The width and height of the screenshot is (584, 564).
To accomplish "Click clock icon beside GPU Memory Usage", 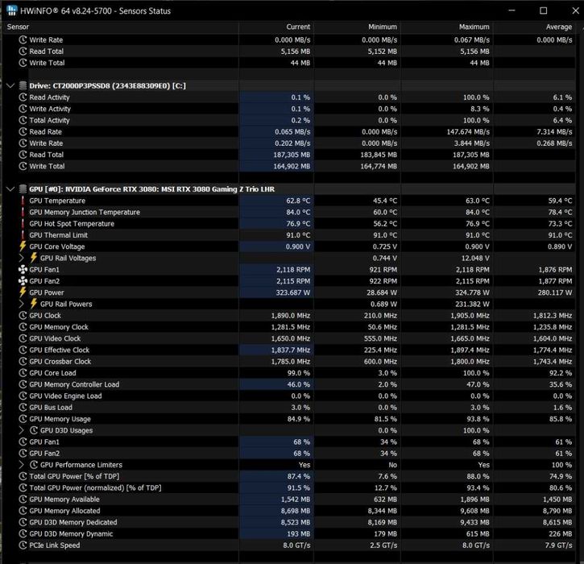I will tap(23, 419).
